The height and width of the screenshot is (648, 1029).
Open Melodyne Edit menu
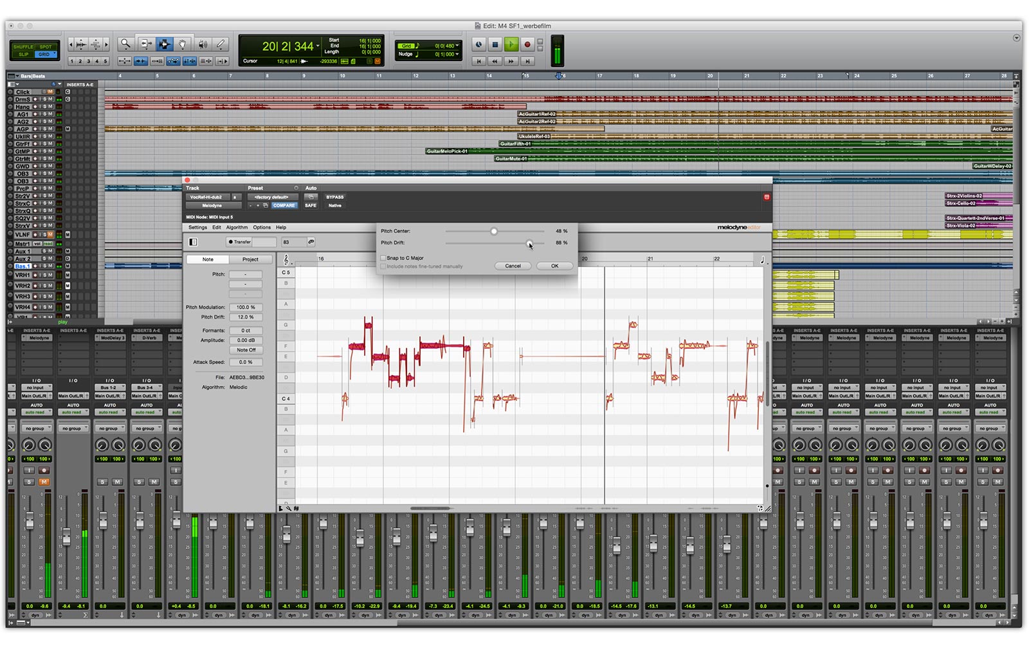(217, 227)
